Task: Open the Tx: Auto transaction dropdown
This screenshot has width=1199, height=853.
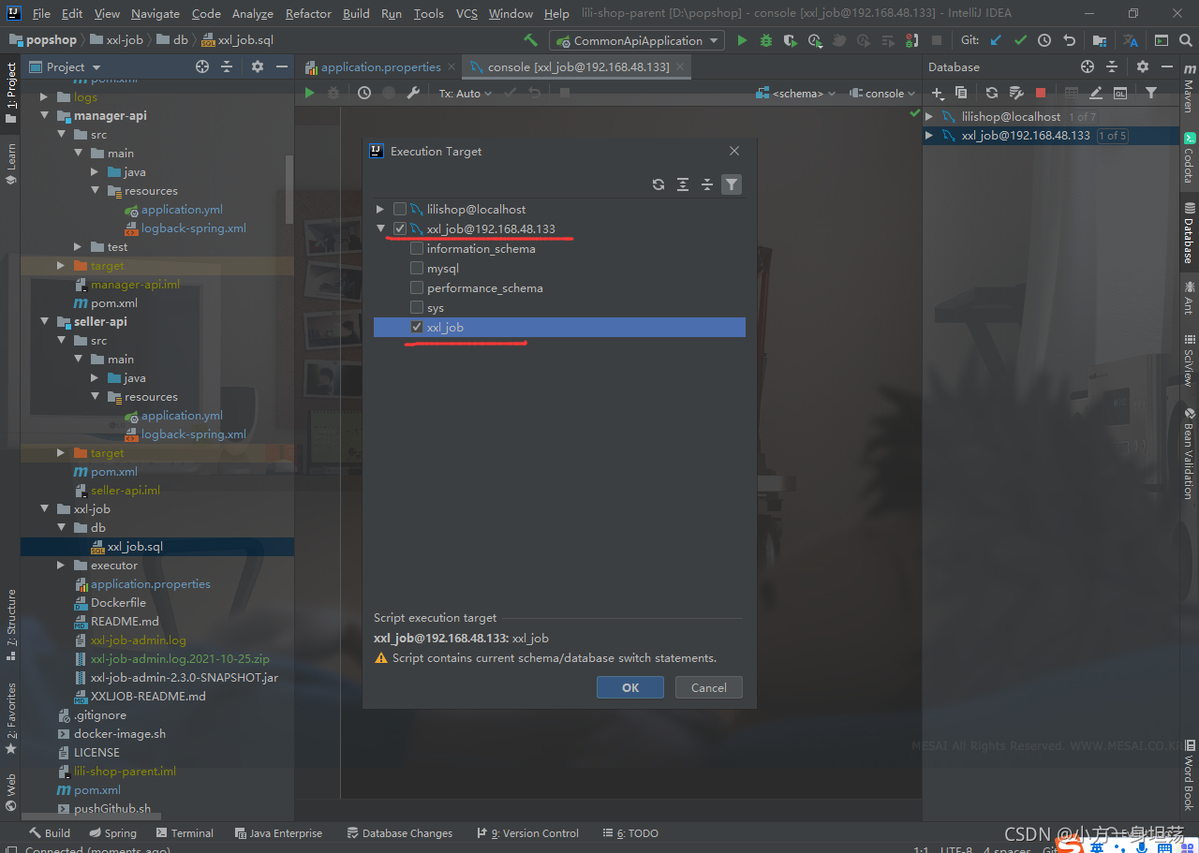Action: (x=466, y=93)
